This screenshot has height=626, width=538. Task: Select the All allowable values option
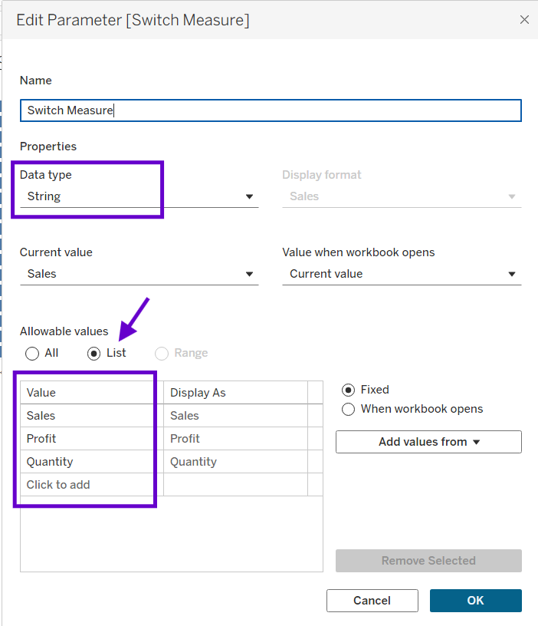coord(32,354)
